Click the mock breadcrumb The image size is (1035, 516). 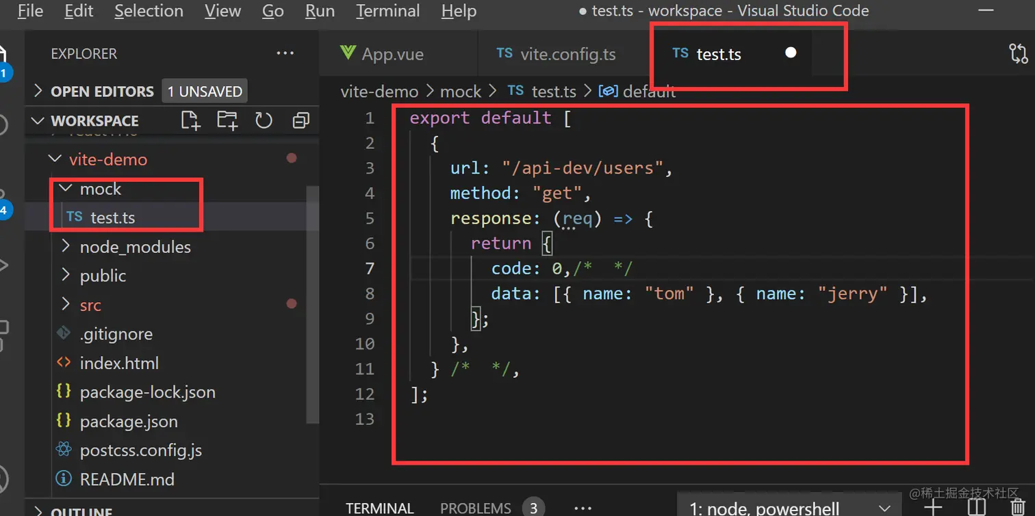461,92
